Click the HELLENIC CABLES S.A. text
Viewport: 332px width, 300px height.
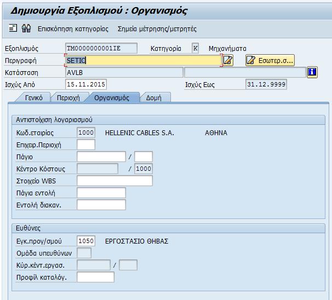(x=140, y=133)
